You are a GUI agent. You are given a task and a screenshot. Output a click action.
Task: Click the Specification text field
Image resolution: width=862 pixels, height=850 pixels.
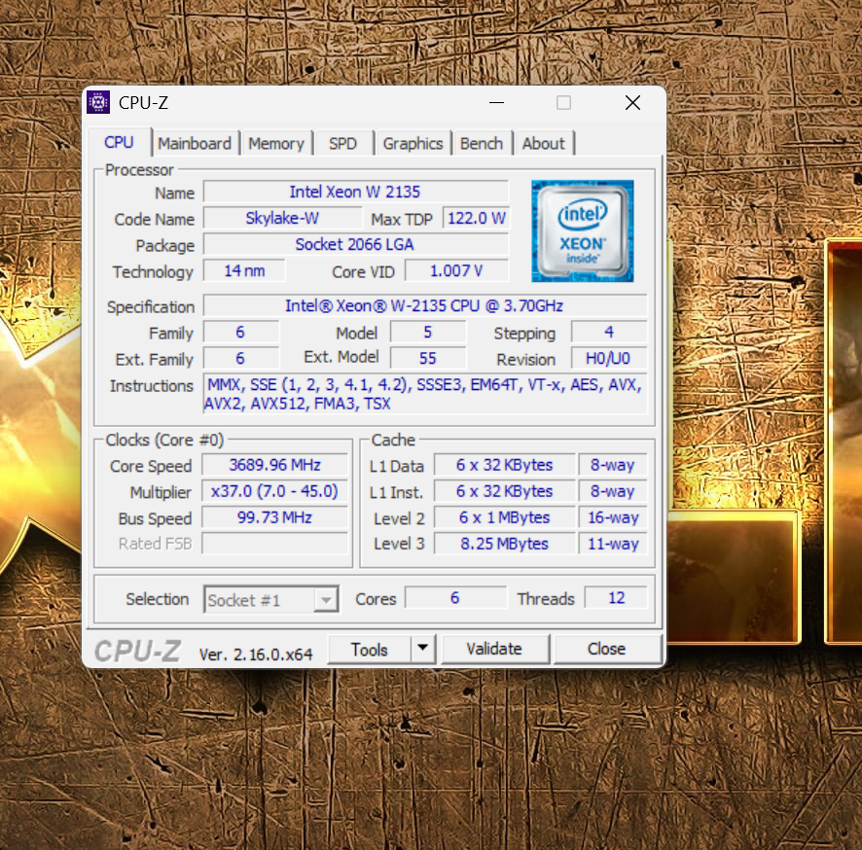point(424,305)
